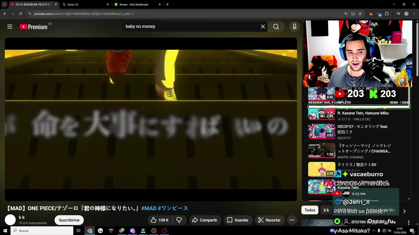Click the browser address bar URL
This screenshot has width=419, height=235.
point(84,14)
